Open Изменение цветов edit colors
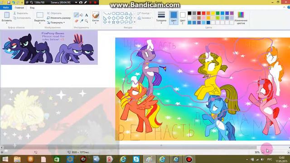This screenshot has width=290, height=163. (241, 18)
